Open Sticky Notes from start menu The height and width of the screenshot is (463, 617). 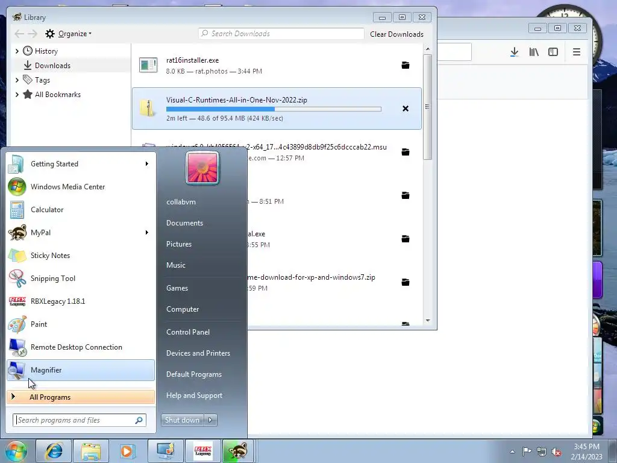[x=81, y=255]
